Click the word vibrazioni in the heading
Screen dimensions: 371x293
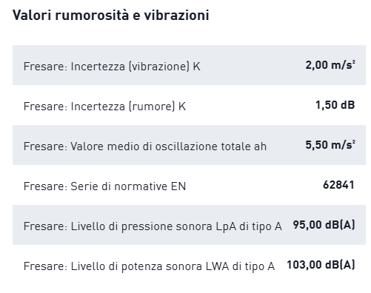coord(176,15)
